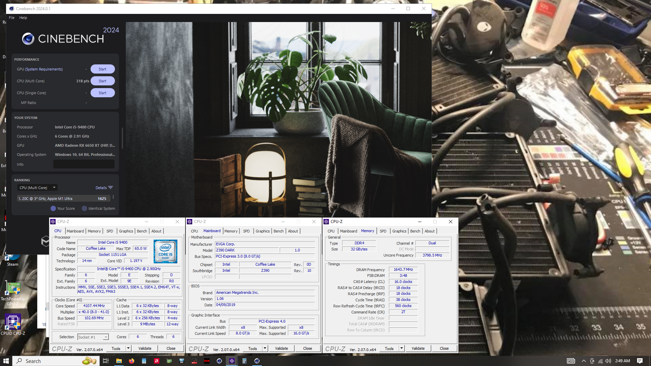Open the red AMD Software taskbar icon

pyautogui.click(x=157, y=361)
